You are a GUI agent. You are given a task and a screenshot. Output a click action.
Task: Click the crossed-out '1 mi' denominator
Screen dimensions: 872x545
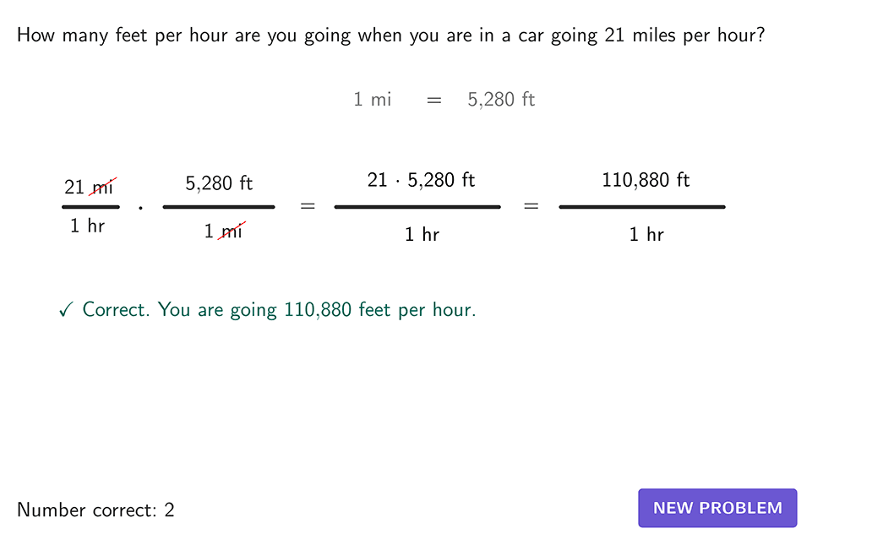[223, 231]
